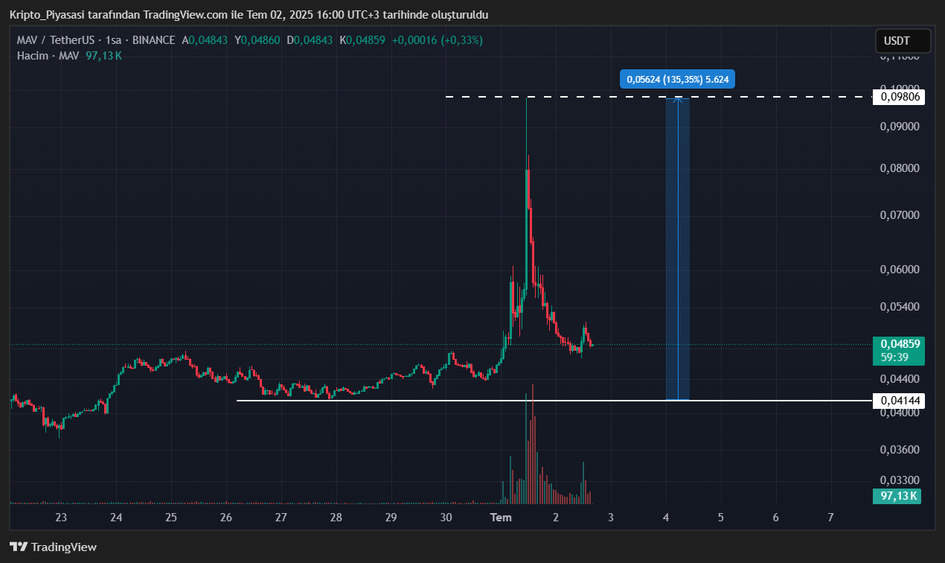
Task: Click the BINANCE exchange text in the chart legend
Action: pyautogui.click(x=153, y=40)
